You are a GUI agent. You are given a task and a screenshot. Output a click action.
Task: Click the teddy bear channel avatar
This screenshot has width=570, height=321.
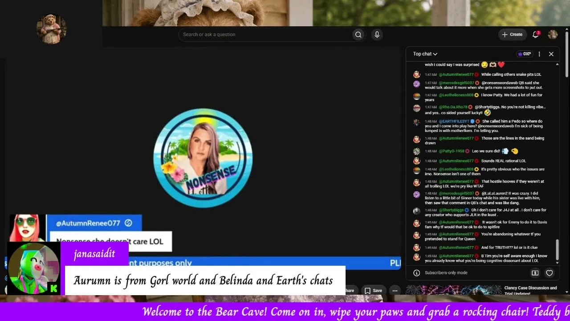(x=51, y=29)
